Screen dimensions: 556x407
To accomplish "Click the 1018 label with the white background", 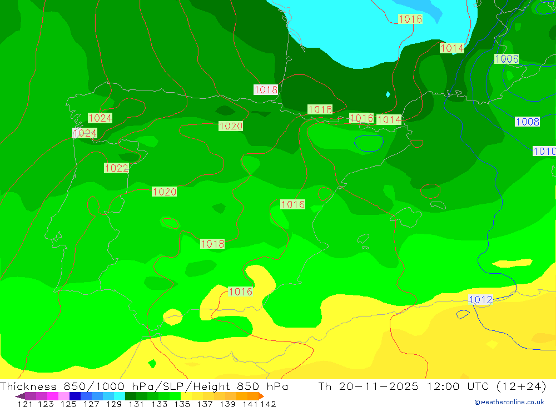I will (x=266, y=89).
